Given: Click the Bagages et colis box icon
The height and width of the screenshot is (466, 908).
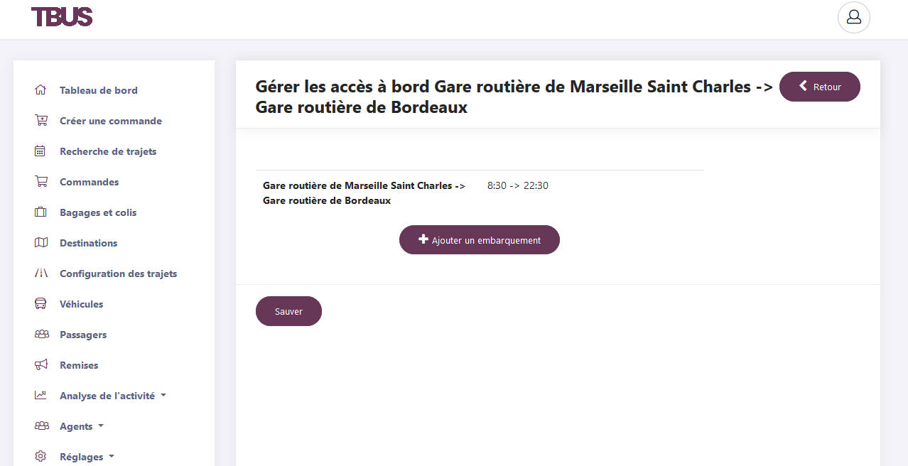Looking at the screenshot, I should click(x=40, y=212).
